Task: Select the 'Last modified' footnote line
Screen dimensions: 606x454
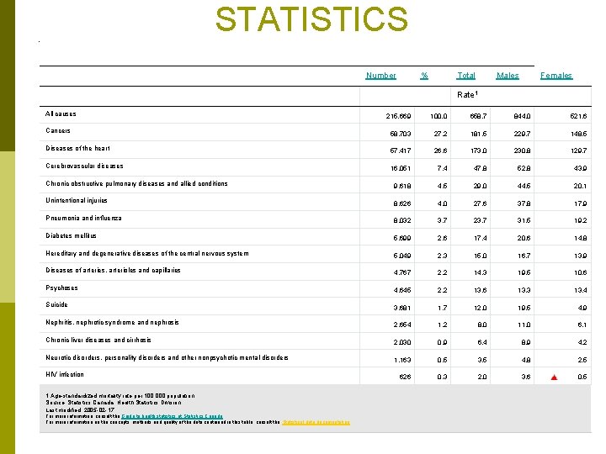Action: pyautogui.click(x=80, y=410)
